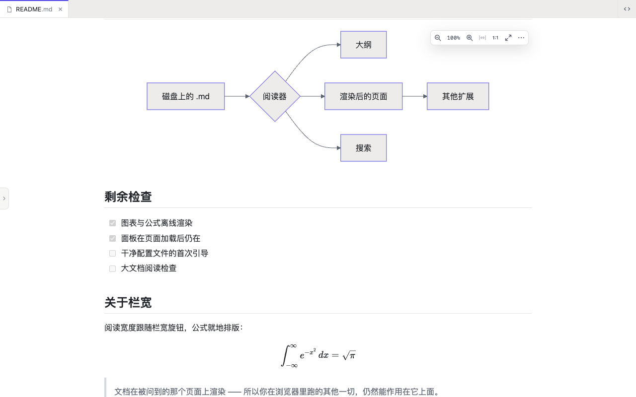Image resolution: width=636 pixels, height=397 pixels.
Task: Click the fit-to-width diagram icon
Action: tap(482, 38)
